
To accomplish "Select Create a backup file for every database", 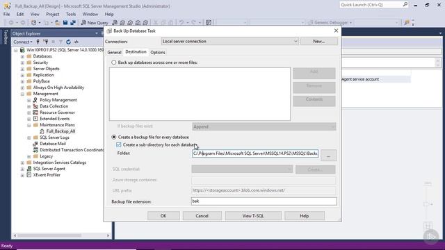I will (x=114, y=137).
